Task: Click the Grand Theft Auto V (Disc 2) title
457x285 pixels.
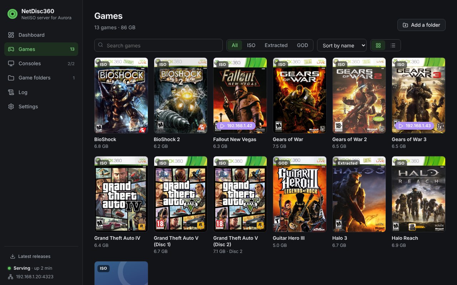Action: [x=236, y=241]
